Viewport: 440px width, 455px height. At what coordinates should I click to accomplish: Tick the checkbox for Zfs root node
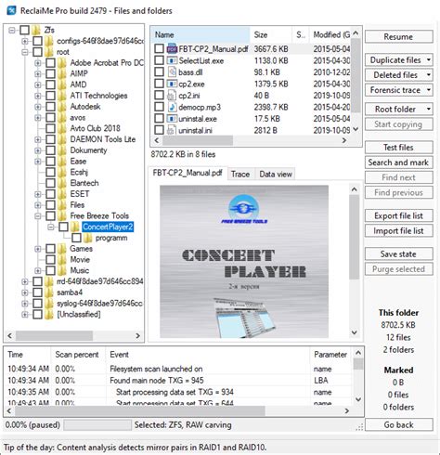24,30
